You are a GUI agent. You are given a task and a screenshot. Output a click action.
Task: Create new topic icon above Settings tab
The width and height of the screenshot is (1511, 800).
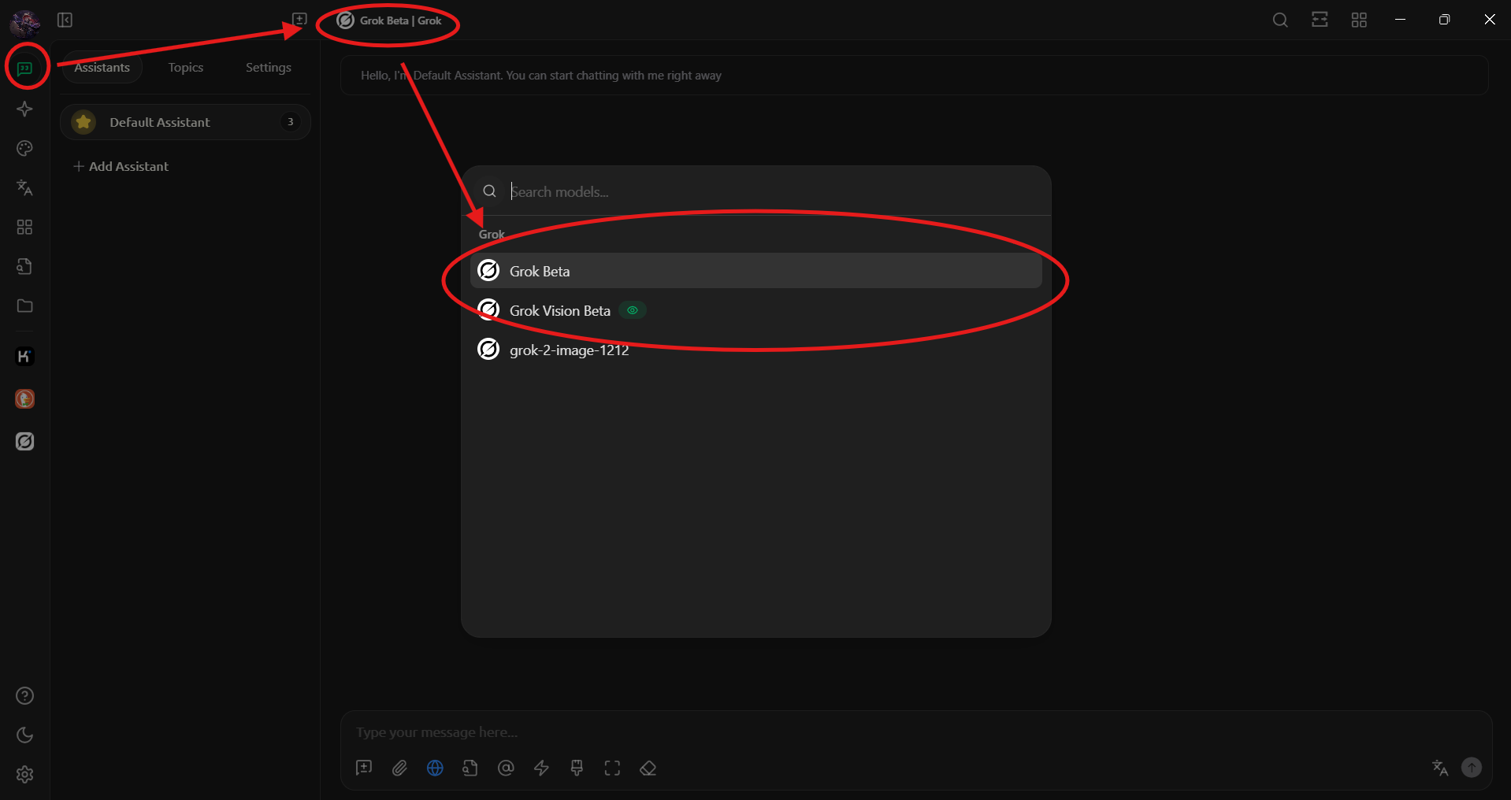[299, 19]
